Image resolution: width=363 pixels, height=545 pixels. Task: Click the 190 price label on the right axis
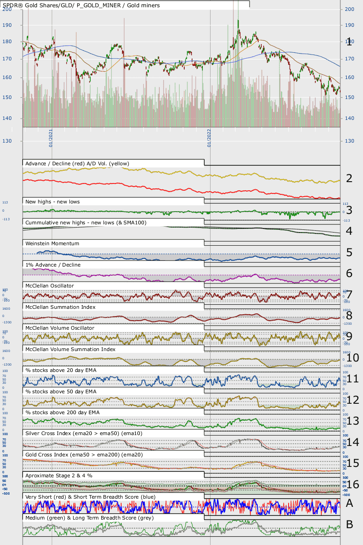click(x=349, y=25)
